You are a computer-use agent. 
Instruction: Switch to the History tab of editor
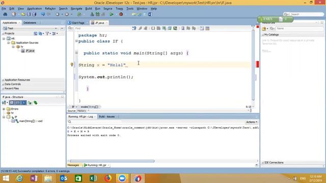tap(81, 111)
